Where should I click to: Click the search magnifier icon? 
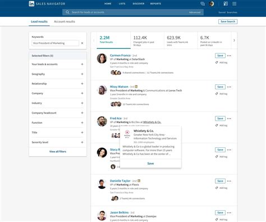click(67, 12)
